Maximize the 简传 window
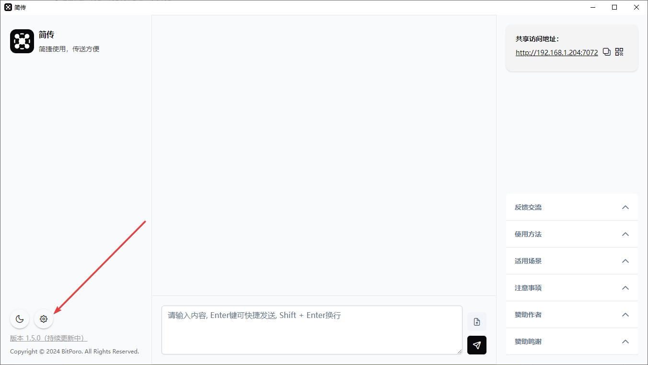 tap(614, 7)
